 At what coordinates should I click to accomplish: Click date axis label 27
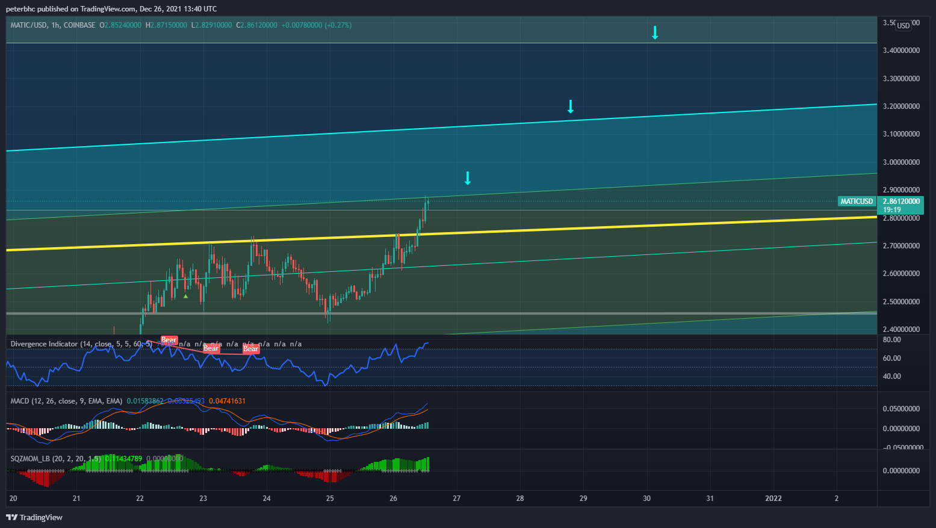click(457, 499)
